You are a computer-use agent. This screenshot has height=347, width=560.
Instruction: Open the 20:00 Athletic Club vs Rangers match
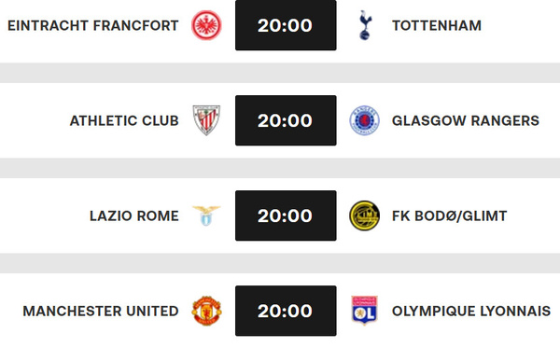click(x=286, y=120)
